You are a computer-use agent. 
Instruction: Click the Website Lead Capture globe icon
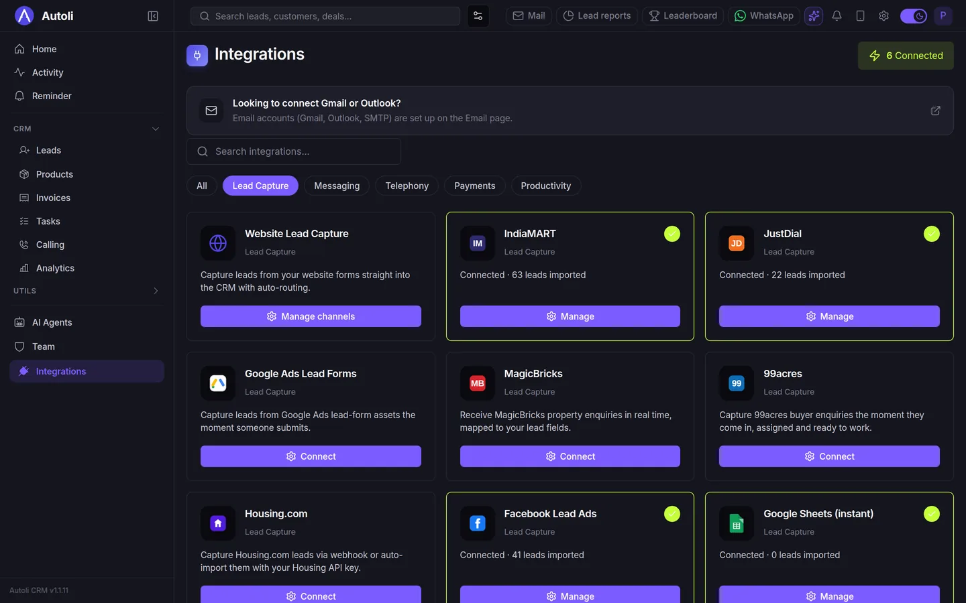click(218, 243)
